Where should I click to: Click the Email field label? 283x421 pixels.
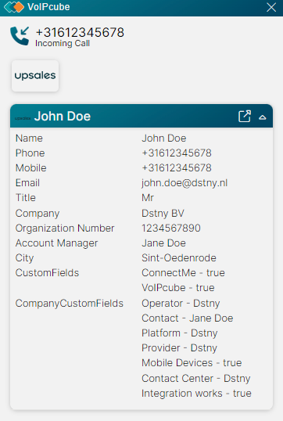[x=27, y=183]
